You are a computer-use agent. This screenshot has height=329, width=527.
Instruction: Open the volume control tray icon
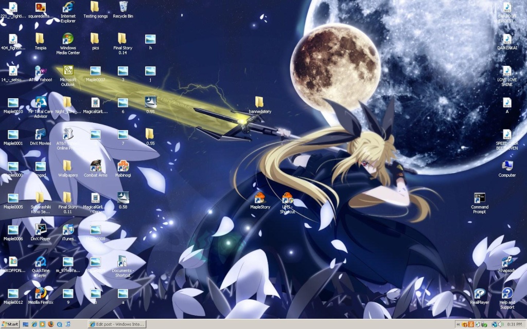pos(501,324)
